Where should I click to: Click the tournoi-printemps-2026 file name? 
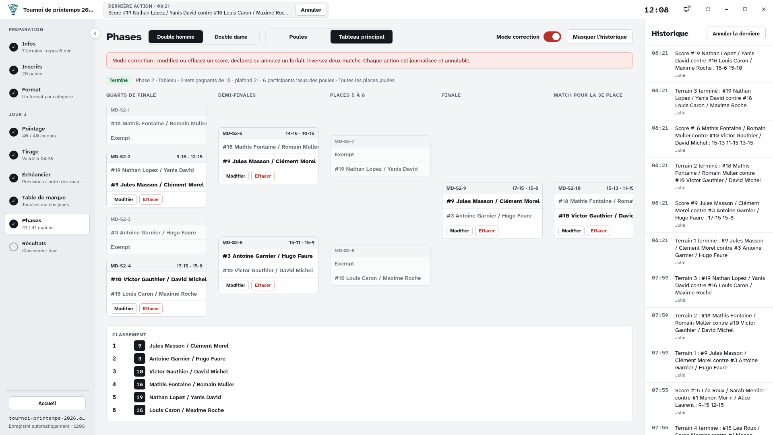(x=47, y=418)
